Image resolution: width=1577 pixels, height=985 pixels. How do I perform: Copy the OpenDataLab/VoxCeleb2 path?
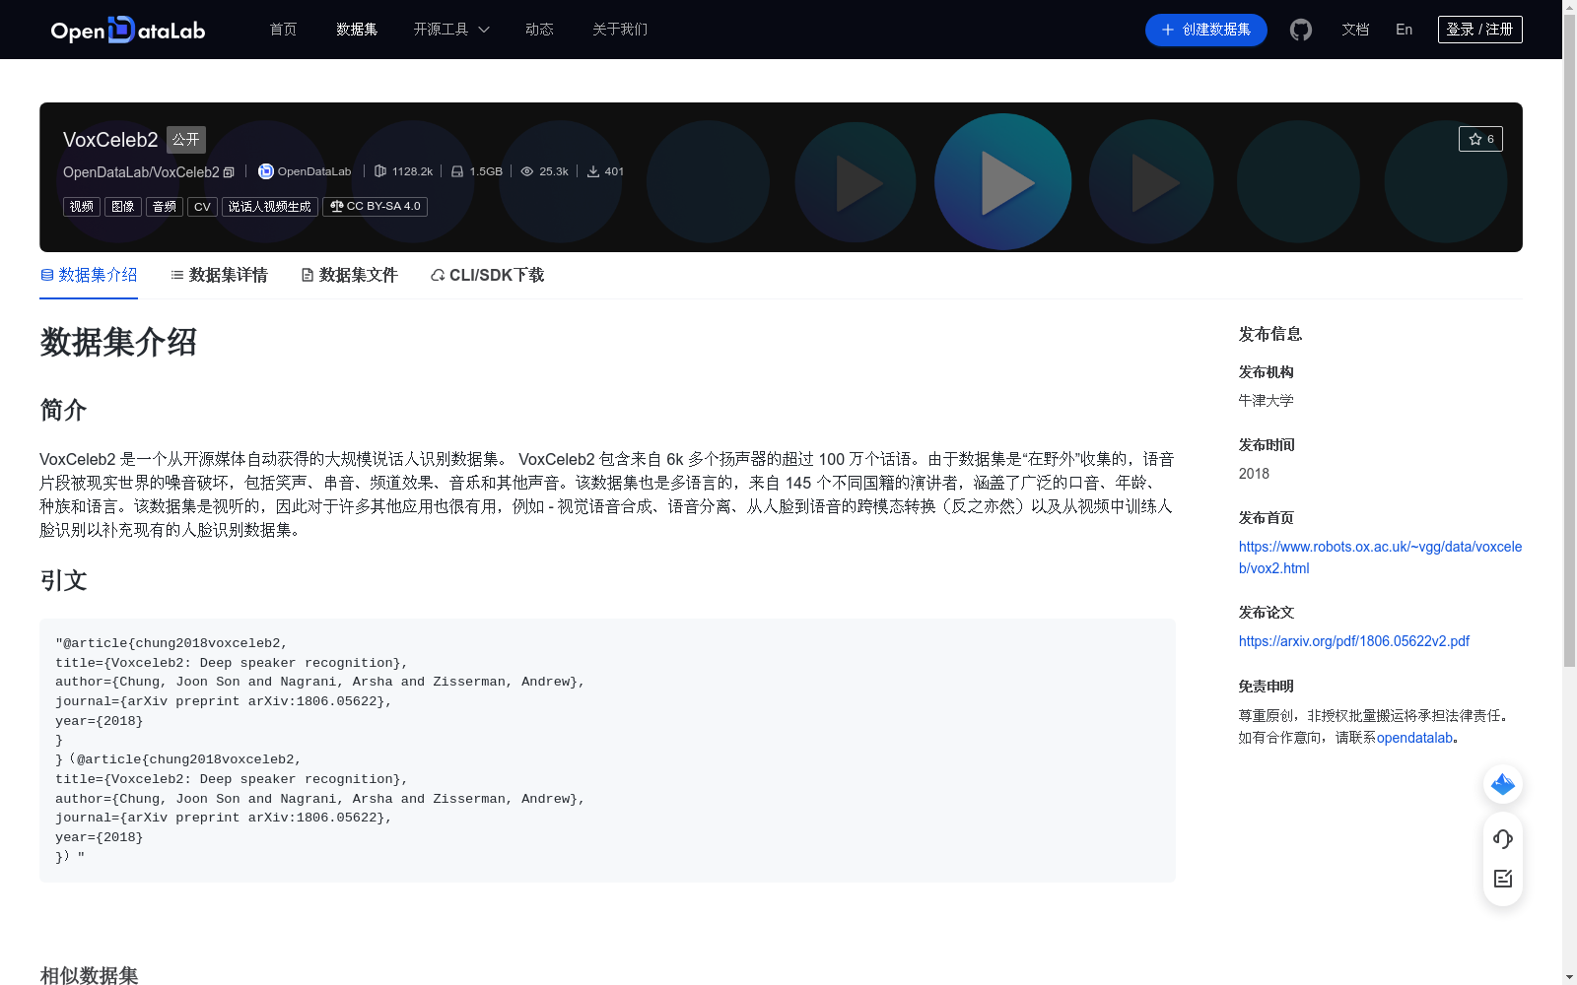(x=229, y=172)
